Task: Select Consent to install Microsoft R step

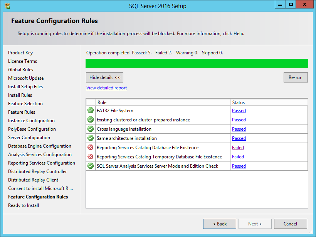Action: (x=40, y=188)
